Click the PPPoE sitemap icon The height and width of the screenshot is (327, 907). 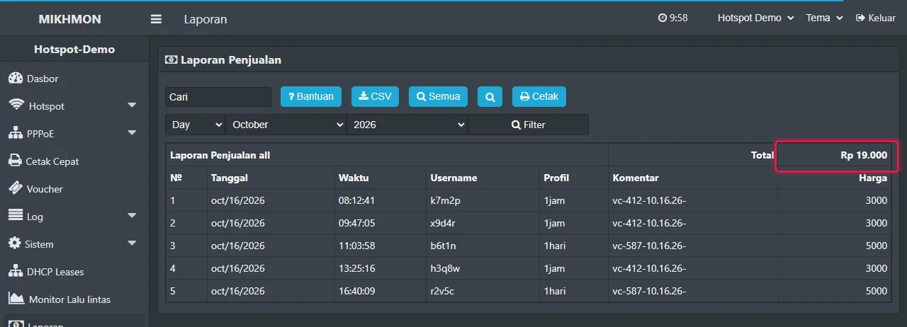pyautogui.click(x=16, y=133)
